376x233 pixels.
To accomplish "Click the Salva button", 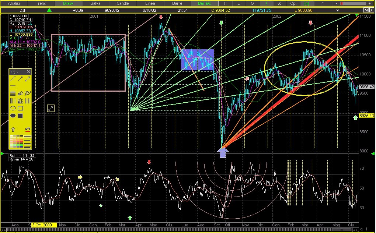I will [x=95, y=3].
